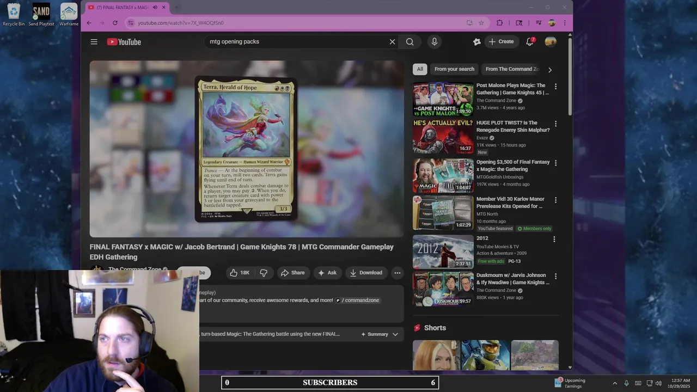Like the video with thumbs up 18K
This screenshot has width=697, height=392.
(x=240, y=273)
